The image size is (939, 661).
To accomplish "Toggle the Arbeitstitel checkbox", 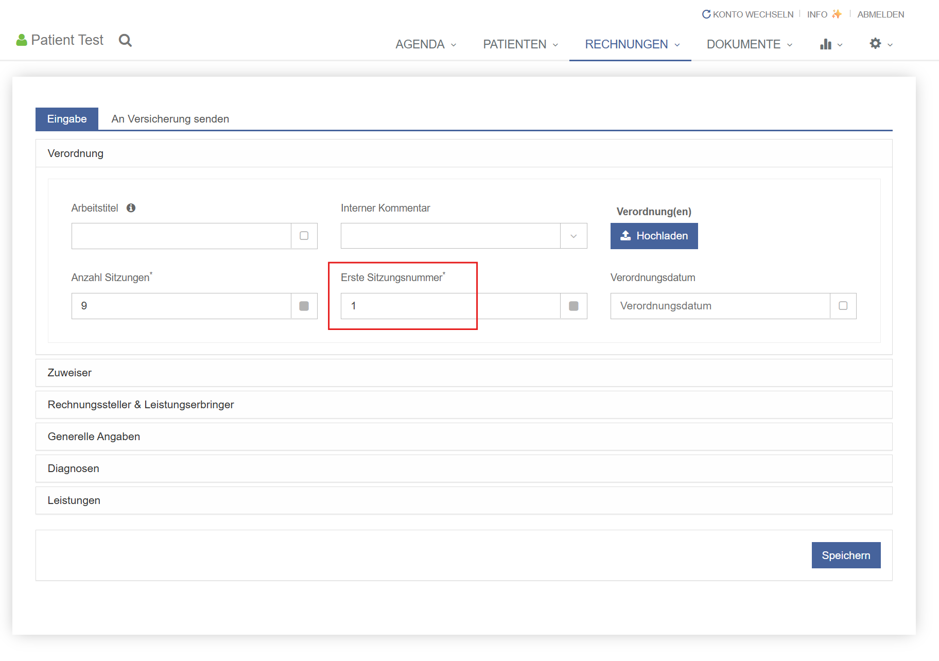I will [x=304, y=236].
